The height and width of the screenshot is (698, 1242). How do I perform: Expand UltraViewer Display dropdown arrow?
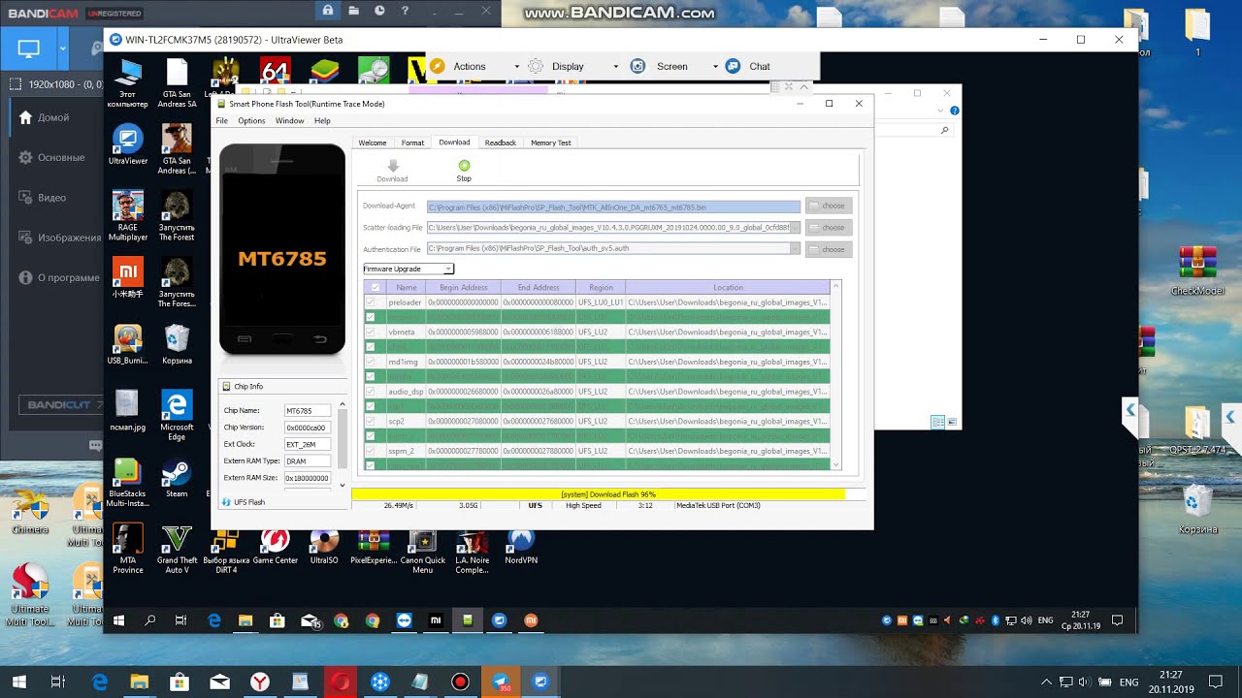pyautogui.click(x=615, y=67)
